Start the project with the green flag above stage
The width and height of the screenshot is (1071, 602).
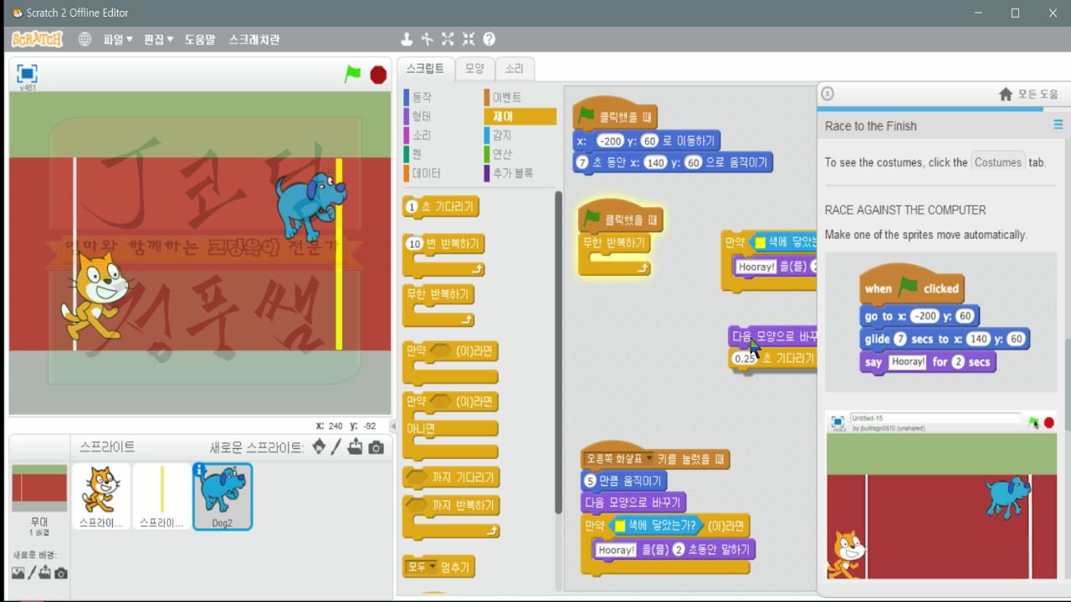pyautogui.click(x=353, y=74)
